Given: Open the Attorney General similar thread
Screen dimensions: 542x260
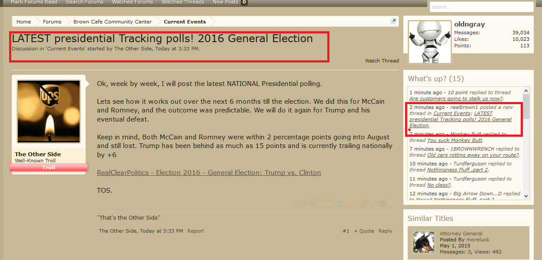Looking at the screenshot, I should pyautogui.click(x=461, y=234).
